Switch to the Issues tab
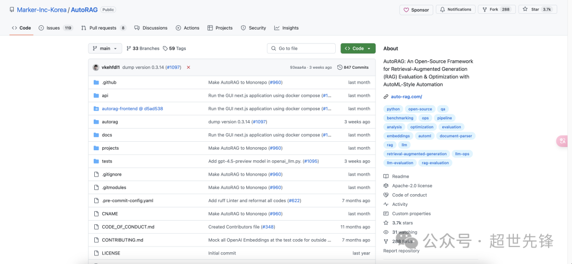This screenshot has height=264, width=572. click(56, 28)
